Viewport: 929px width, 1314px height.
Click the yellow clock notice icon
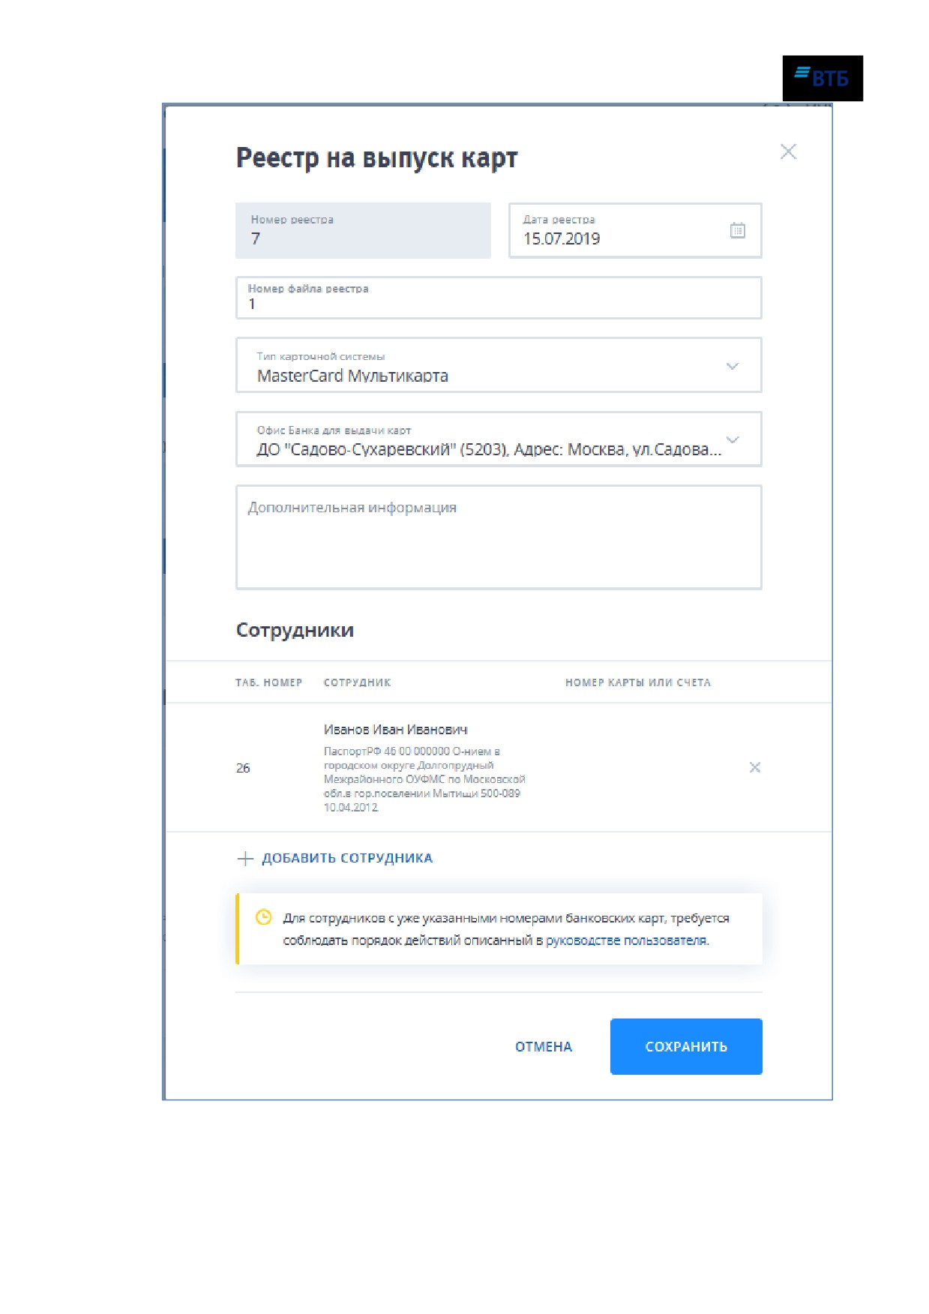click(263, 916)
